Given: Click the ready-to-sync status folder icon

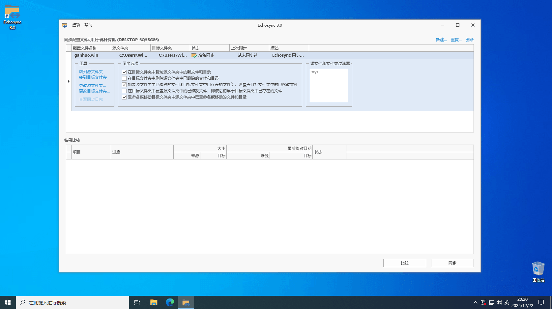Looking at the screenshot, I should 194,55.
